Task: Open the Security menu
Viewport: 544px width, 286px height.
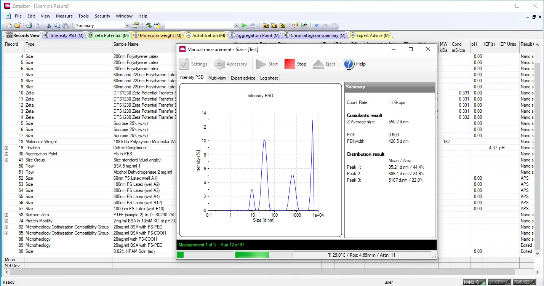Action: 102,16
